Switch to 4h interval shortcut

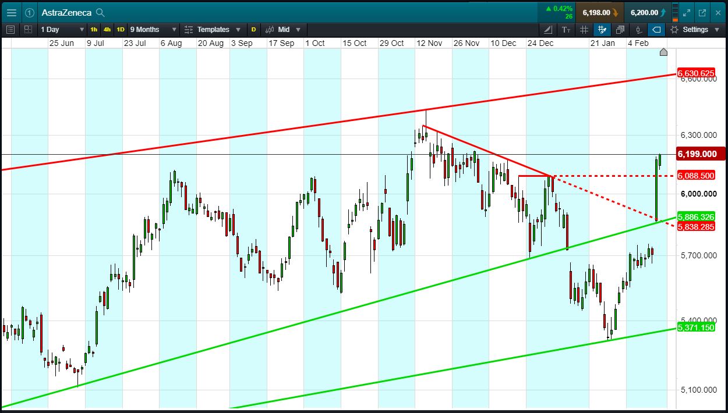107,30
